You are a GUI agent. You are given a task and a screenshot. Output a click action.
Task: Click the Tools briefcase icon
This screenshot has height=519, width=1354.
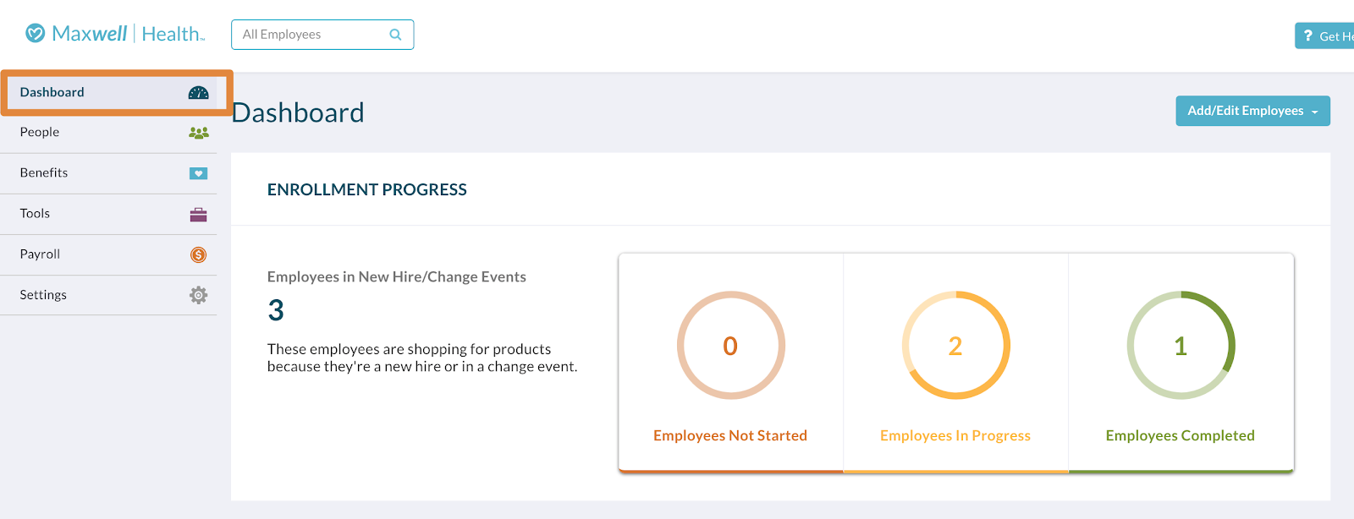tap(198, 214)
